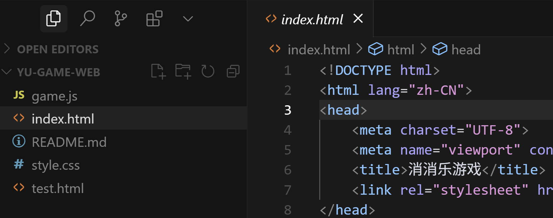Collapse all folders in explorer
The image size is (553, 218).
[x=233, y=72]
